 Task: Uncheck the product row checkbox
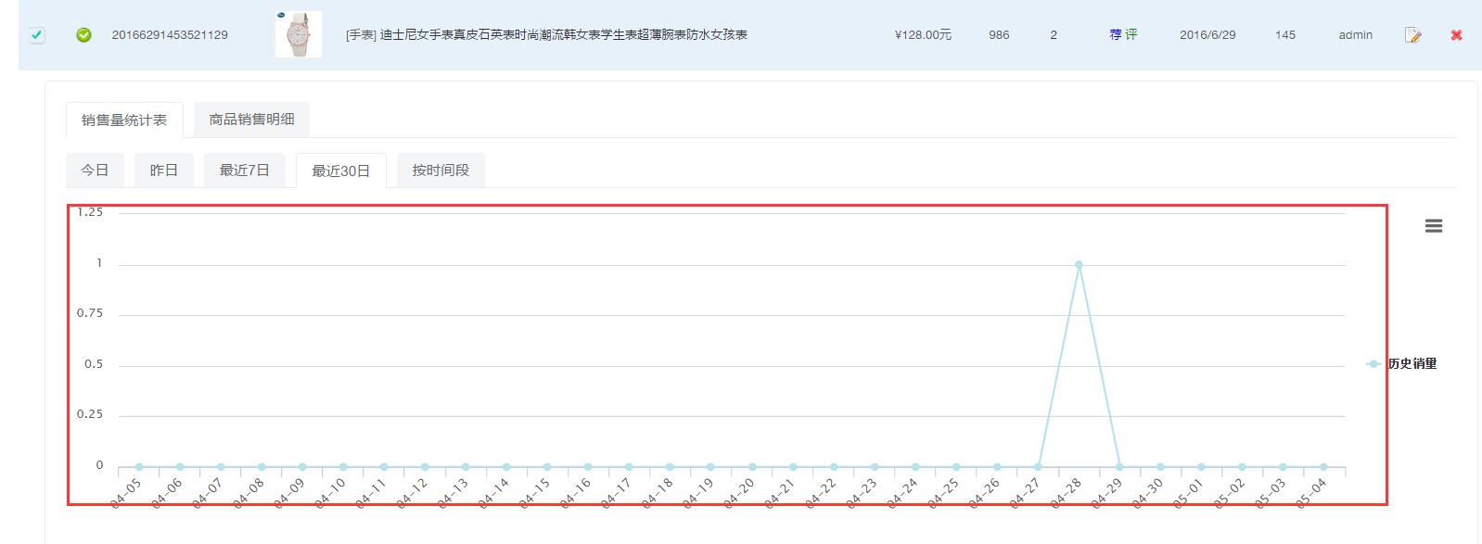[36, 35]
